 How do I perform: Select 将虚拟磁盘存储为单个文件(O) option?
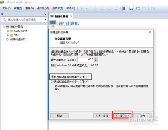coord(70,77)
